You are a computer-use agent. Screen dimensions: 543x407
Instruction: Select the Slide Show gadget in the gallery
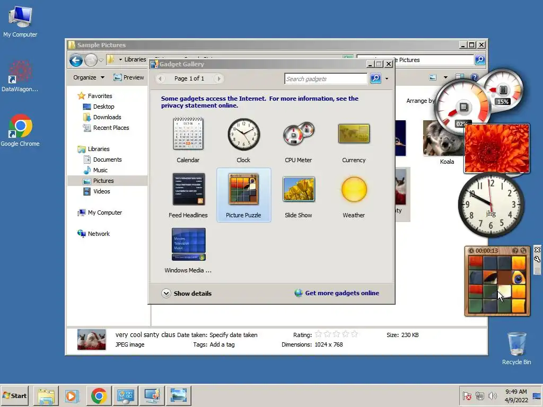(299, 195)
